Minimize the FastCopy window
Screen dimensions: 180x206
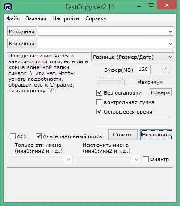point(139,6)
